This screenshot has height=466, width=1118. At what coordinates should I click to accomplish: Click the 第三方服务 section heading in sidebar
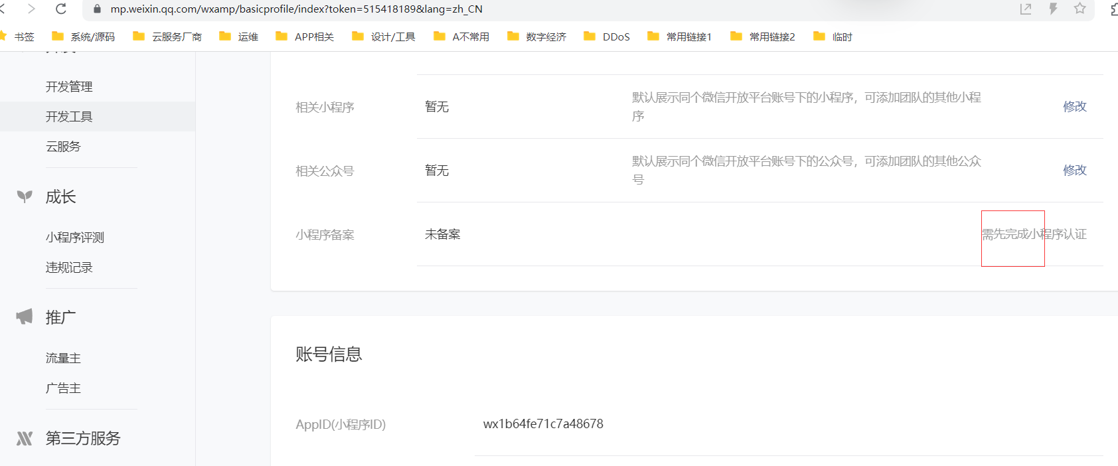point(83,438)
